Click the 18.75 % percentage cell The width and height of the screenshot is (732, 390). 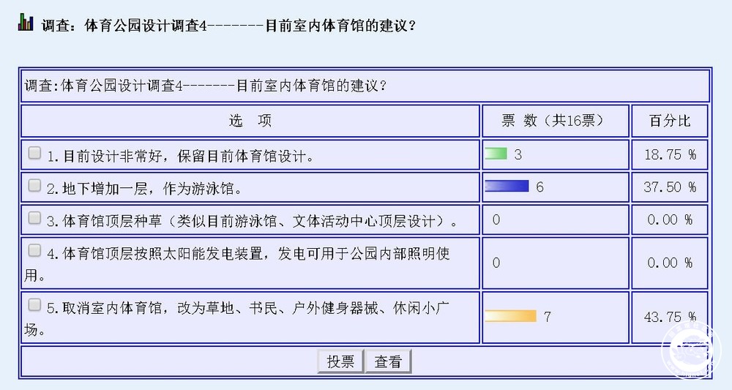coord(670,154)
